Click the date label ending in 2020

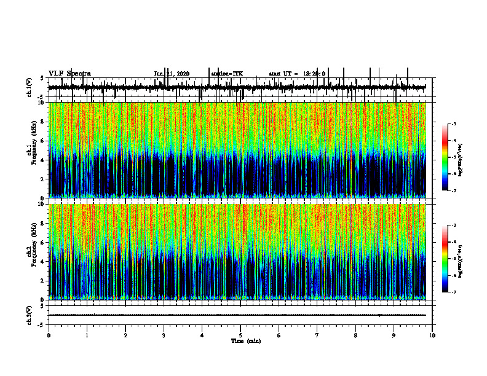172,74
